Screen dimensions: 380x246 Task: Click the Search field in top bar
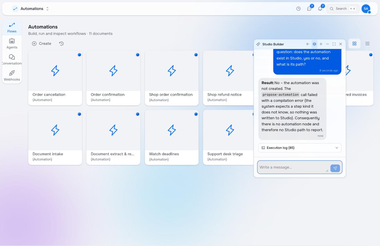pyautogui.click(x=343, y=9)
